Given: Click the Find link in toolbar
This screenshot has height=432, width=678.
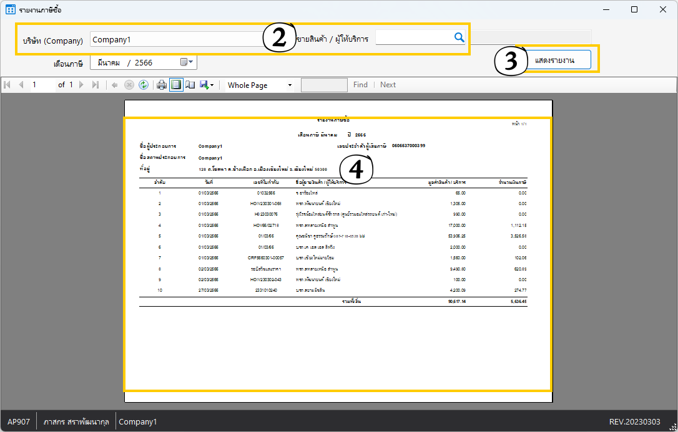Looking at the screenshot, I should pyautogui.click(x=360, y=85).
